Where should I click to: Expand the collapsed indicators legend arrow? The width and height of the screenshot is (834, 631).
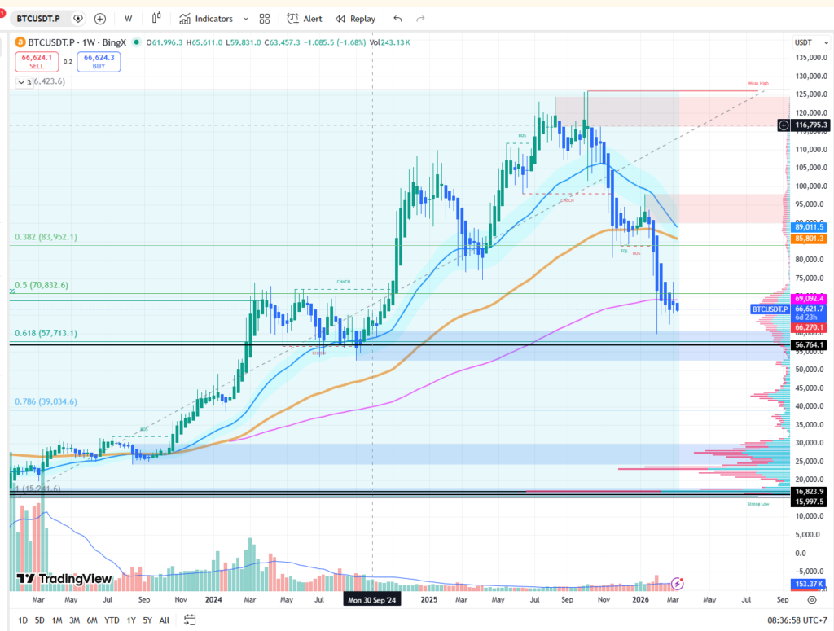(21, 82)
